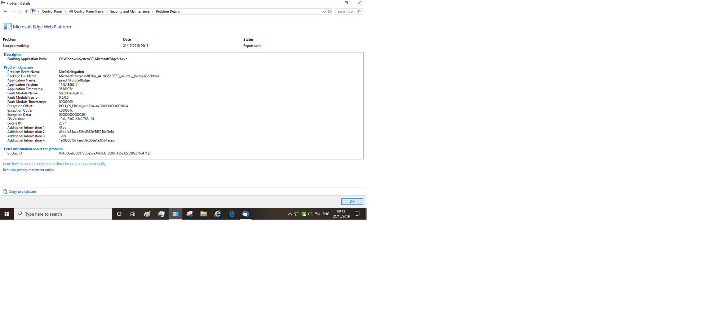The width and height of the screenshot is (721, 314).
Task: Click the MoOsMitigation event name value
Action: (x=71, y=72)
